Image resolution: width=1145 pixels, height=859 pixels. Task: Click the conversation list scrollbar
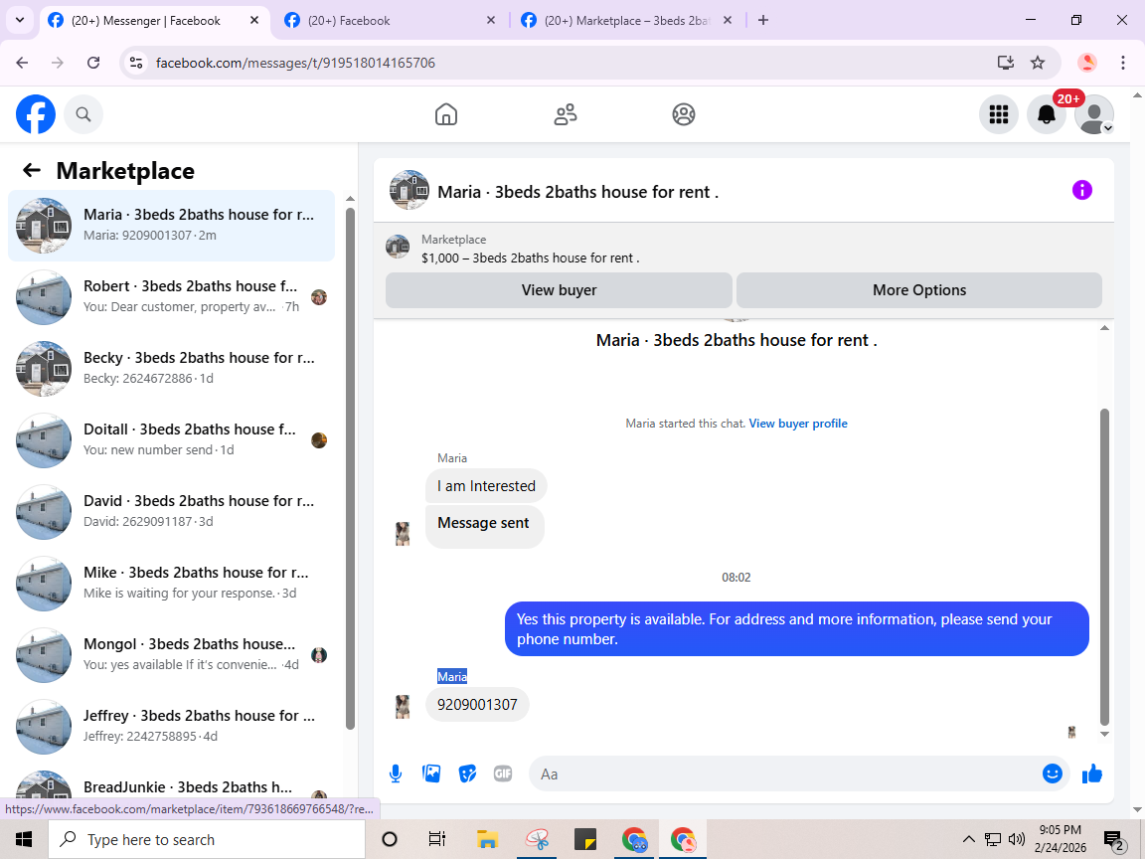[x=350, y=467]
